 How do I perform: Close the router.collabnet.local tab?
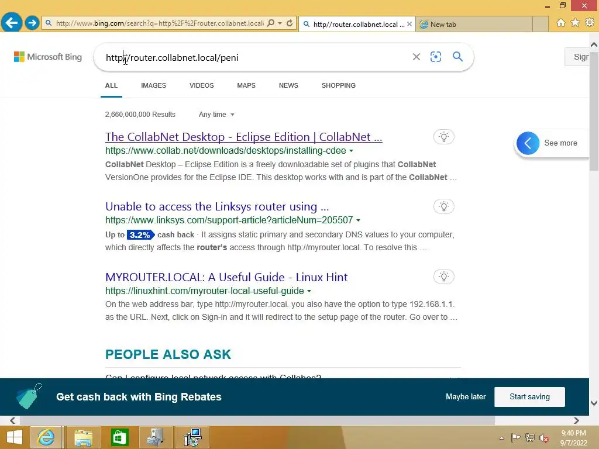click(409, 24)
